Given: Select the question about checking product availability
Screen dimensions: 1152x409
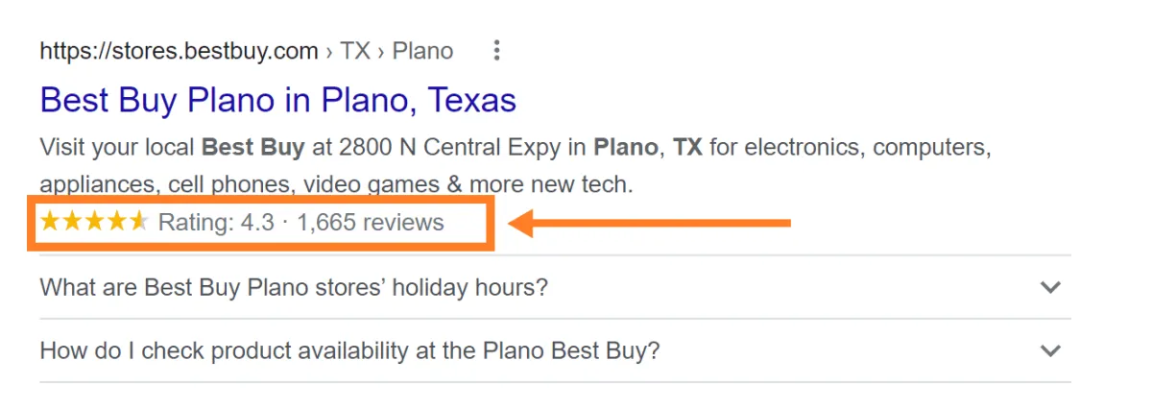Looking at the screenshot, I should (349, 350).
